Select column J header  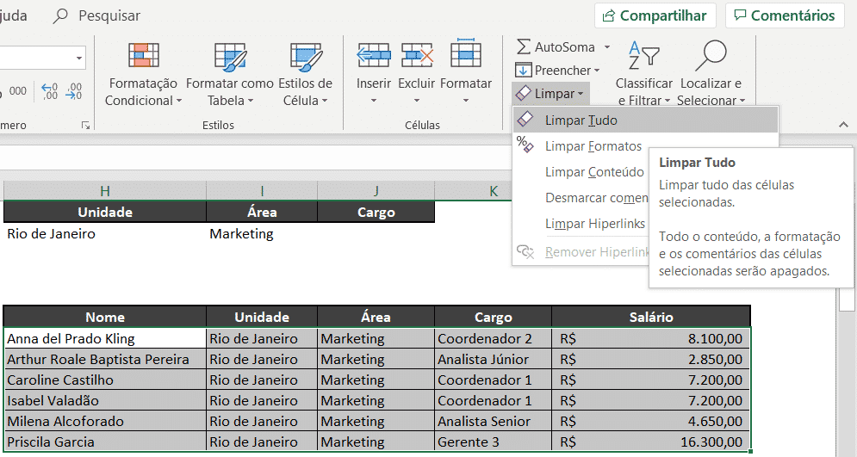click(x=376, y=190)
